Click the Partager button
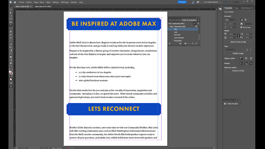 pos(182,2)
